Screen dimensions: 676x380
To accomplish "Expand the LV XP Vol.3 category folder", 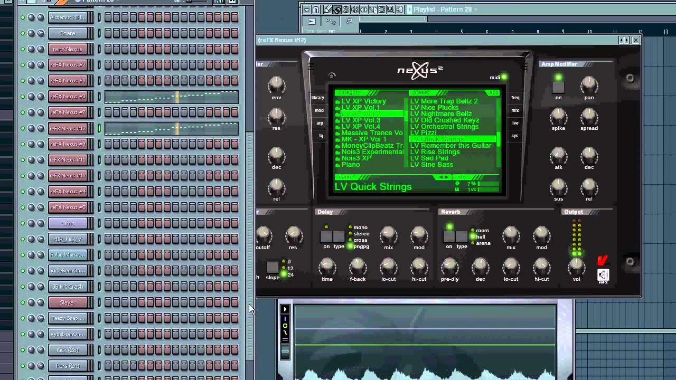I will (x=361, y=120).
